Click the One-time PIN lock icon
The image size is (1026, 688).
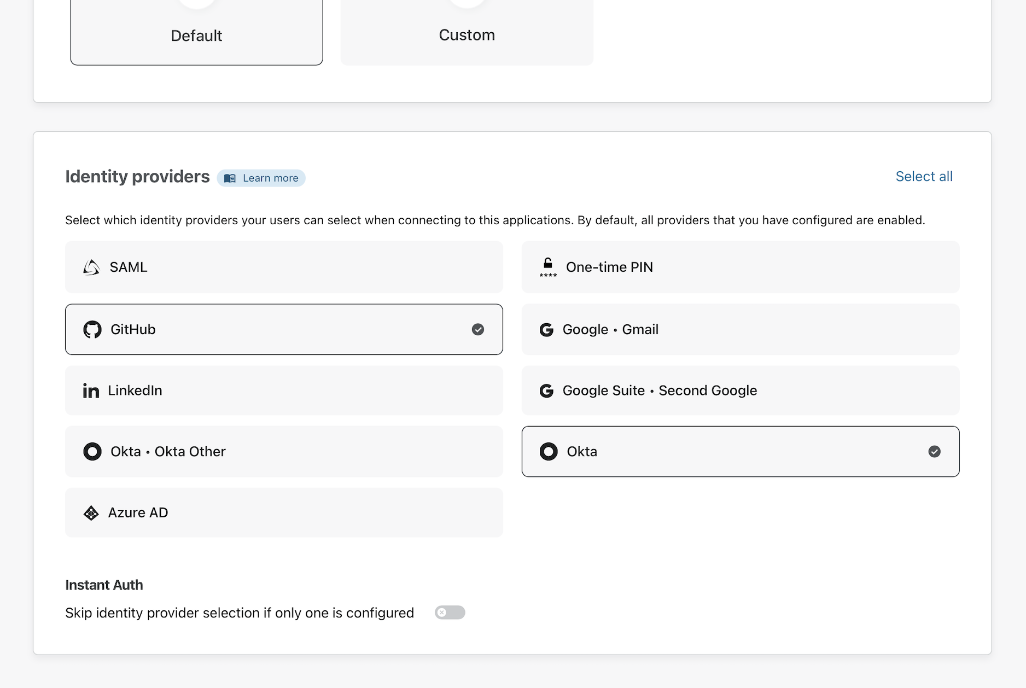[547, 267]
